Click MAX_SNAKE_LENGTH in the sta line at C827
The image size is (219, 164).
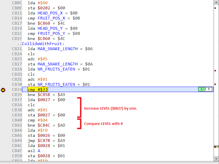[58, 64]
